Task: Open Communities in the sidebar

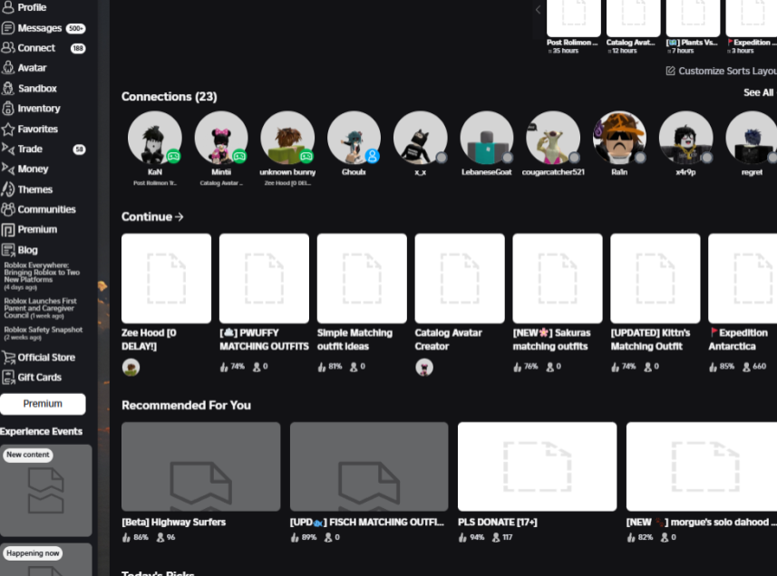Action: pos(38,209)
